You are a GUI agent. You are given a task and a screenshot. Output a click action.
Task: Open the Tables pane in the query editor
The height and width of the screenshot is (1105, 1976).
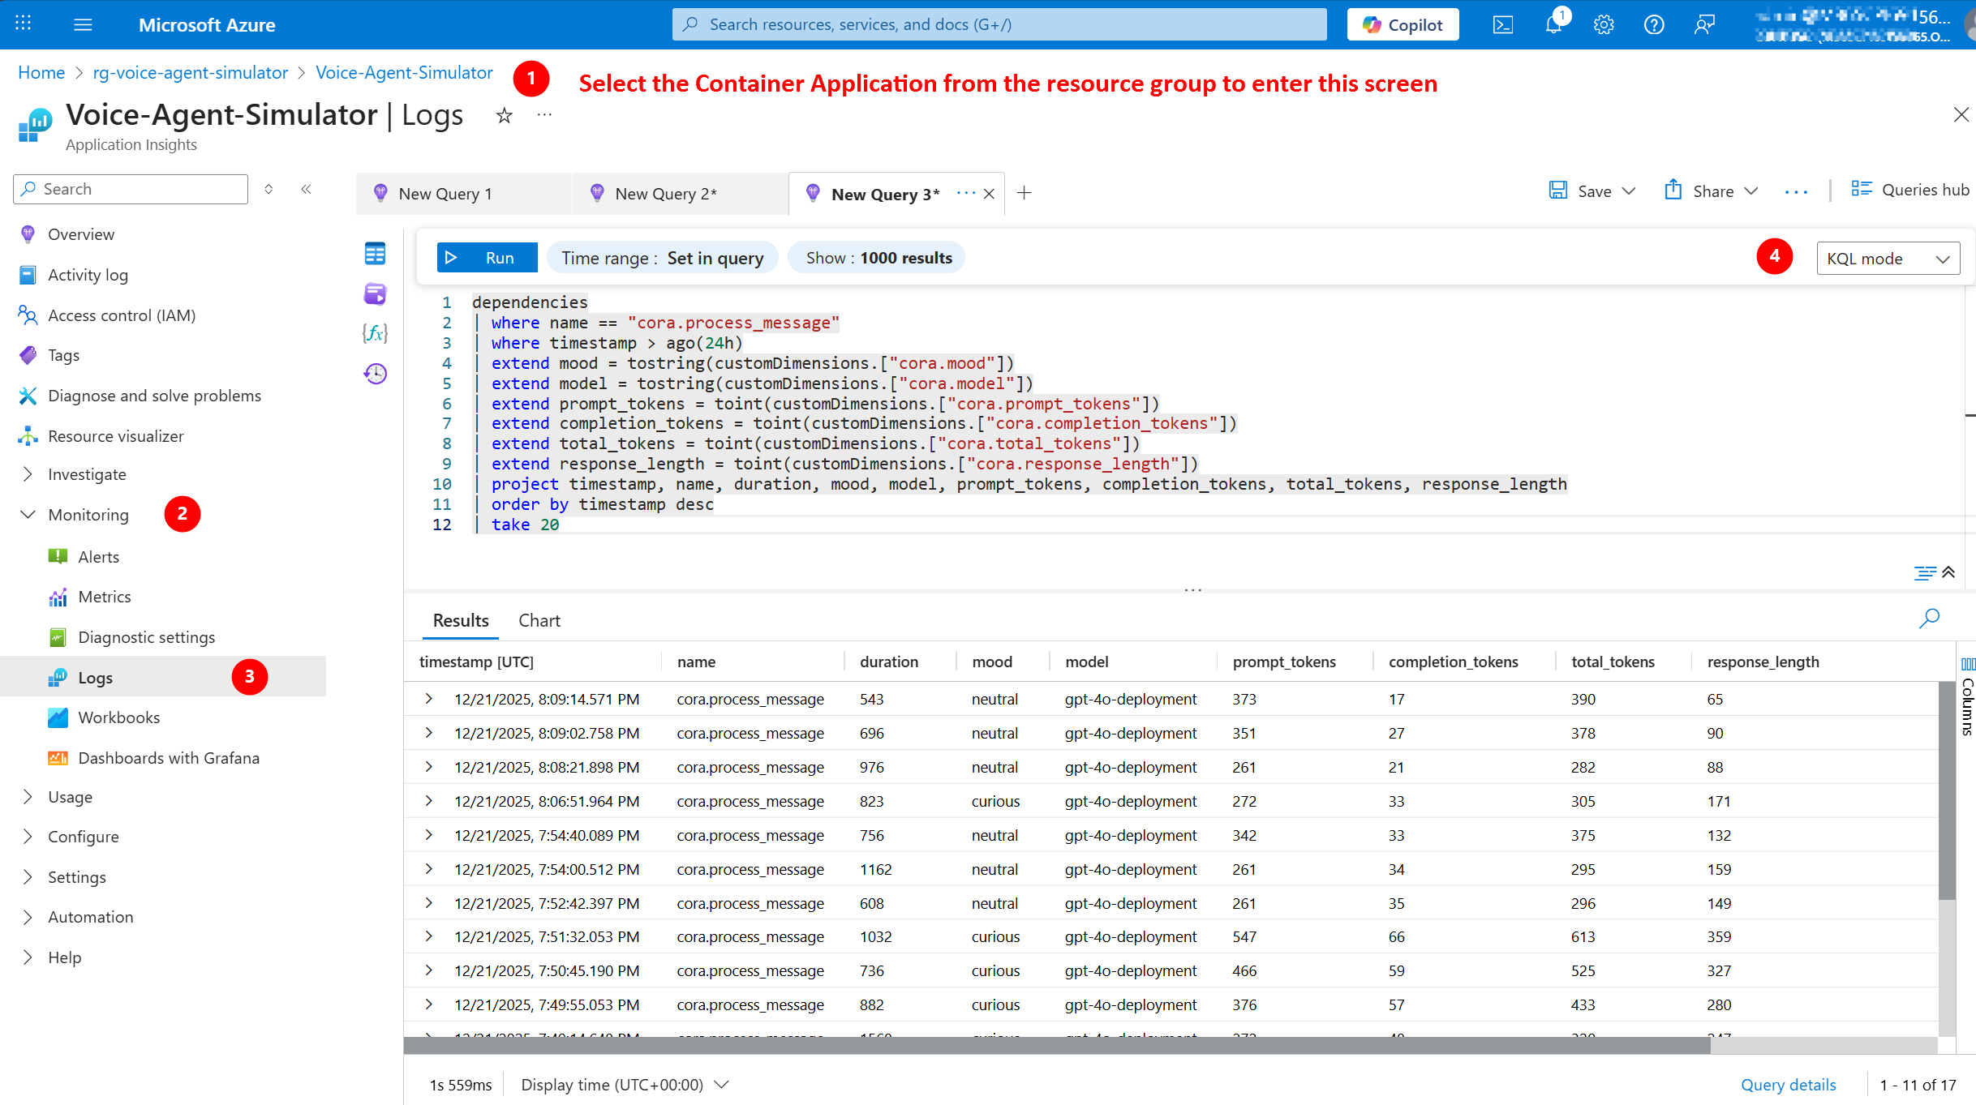coord(375,253)
